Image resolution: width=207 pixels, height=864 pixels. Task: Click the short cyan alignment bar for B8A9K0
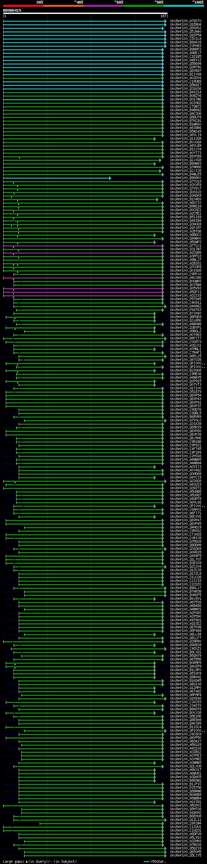(x=57, y=178)
